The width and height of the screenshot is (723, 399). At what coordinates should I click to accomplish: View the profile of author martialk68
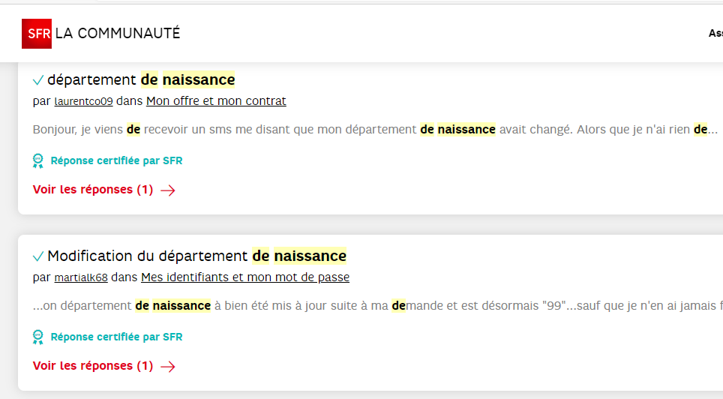81,277
